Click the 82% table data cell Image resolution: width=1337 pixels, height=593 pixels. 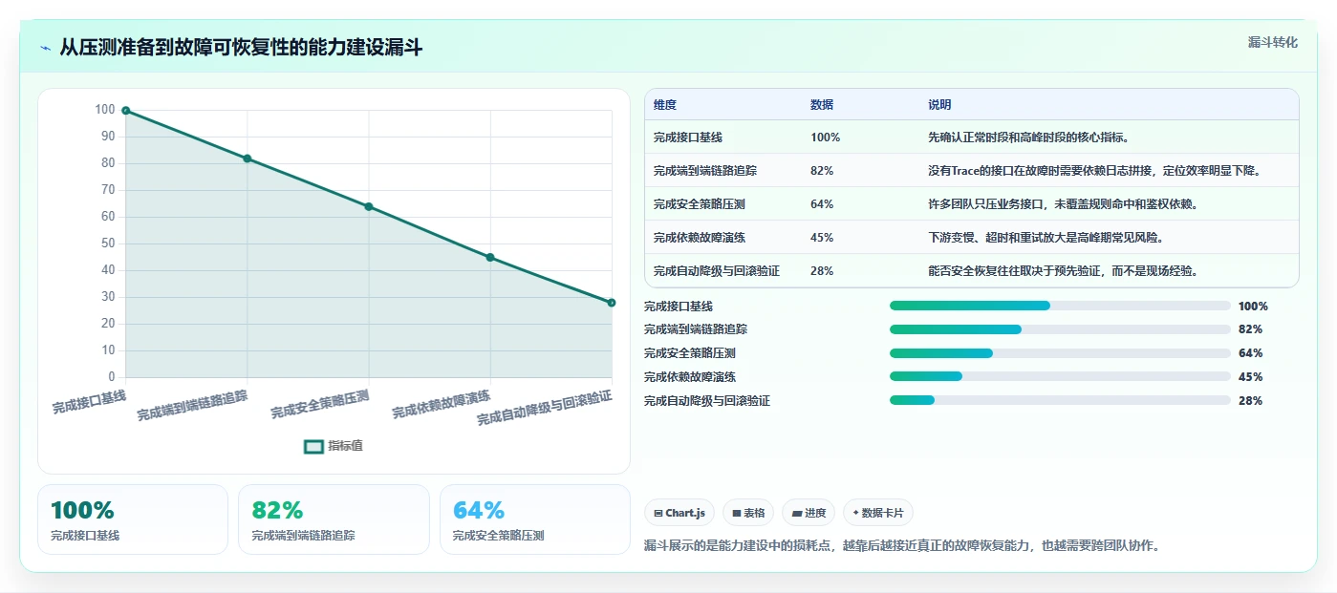click(822, 171)
